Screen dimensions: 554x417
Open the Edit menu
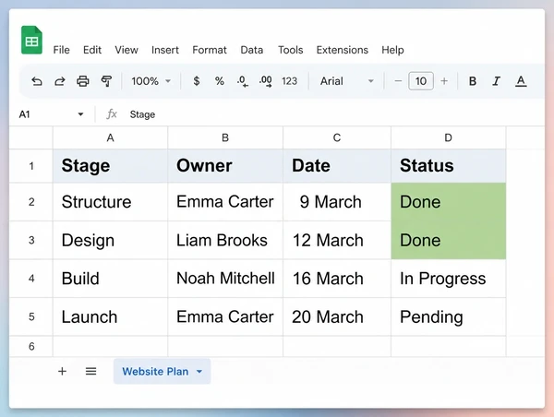[92, 50]
